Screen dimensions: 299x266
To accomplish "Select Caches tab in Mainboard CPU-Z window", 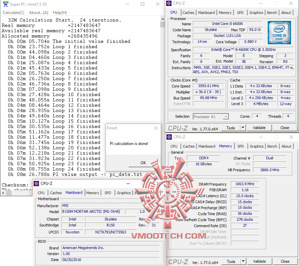I will tap(56, 193).
